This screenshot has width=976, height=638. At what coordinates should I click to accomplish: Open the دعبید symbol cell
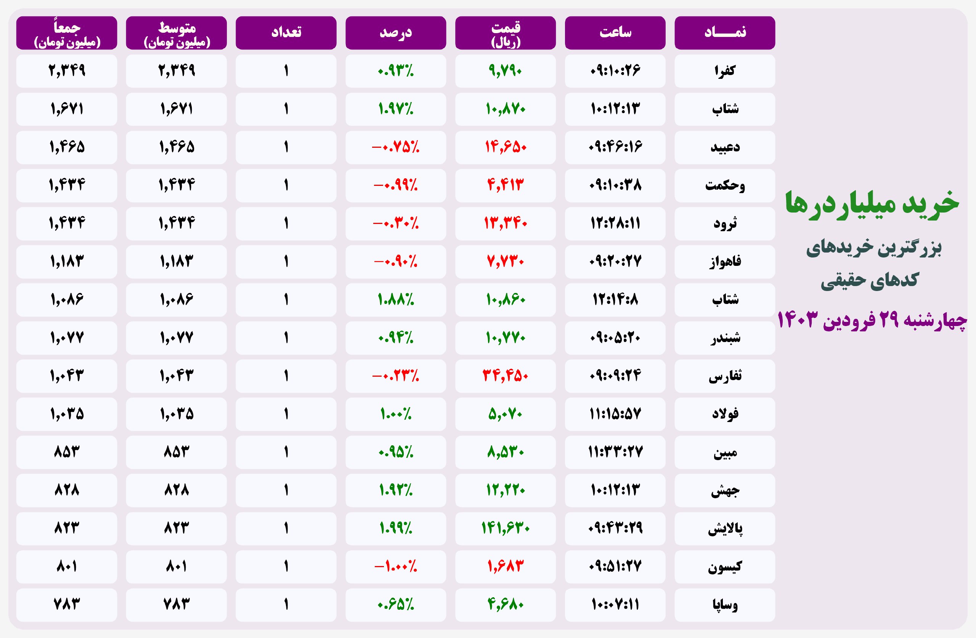pyautogui.click(x=725, y=147)
